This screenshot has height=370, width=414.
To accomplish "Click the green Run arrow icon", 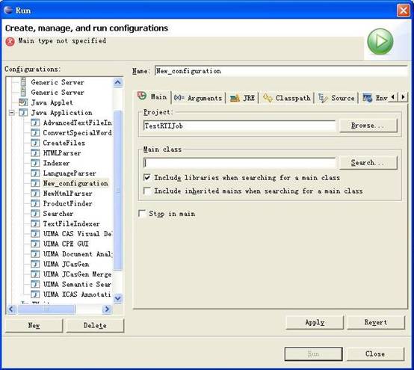I will [380, 42].
